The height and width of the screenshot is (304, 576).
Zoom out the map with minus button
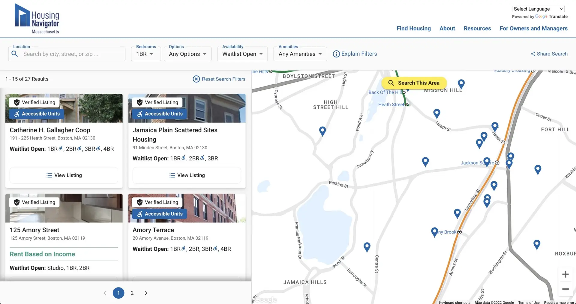(x=565, y=289)
